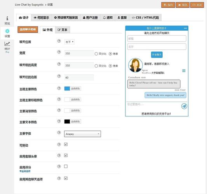
Task: Open the 专业版选项 link
Action: coord(25,171)
